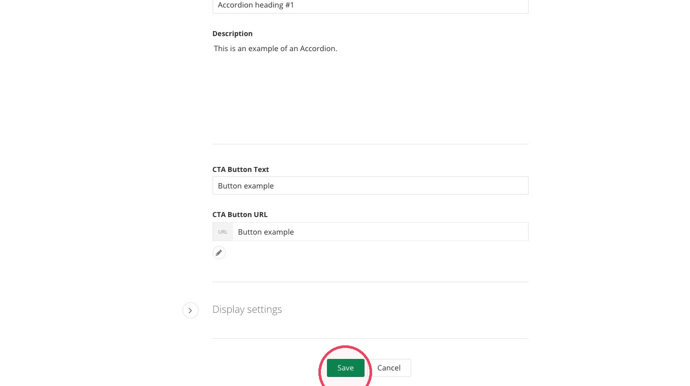Screen dimensions: 690x386
Task: Cancel editing the accordion
Action: [389, 368]
